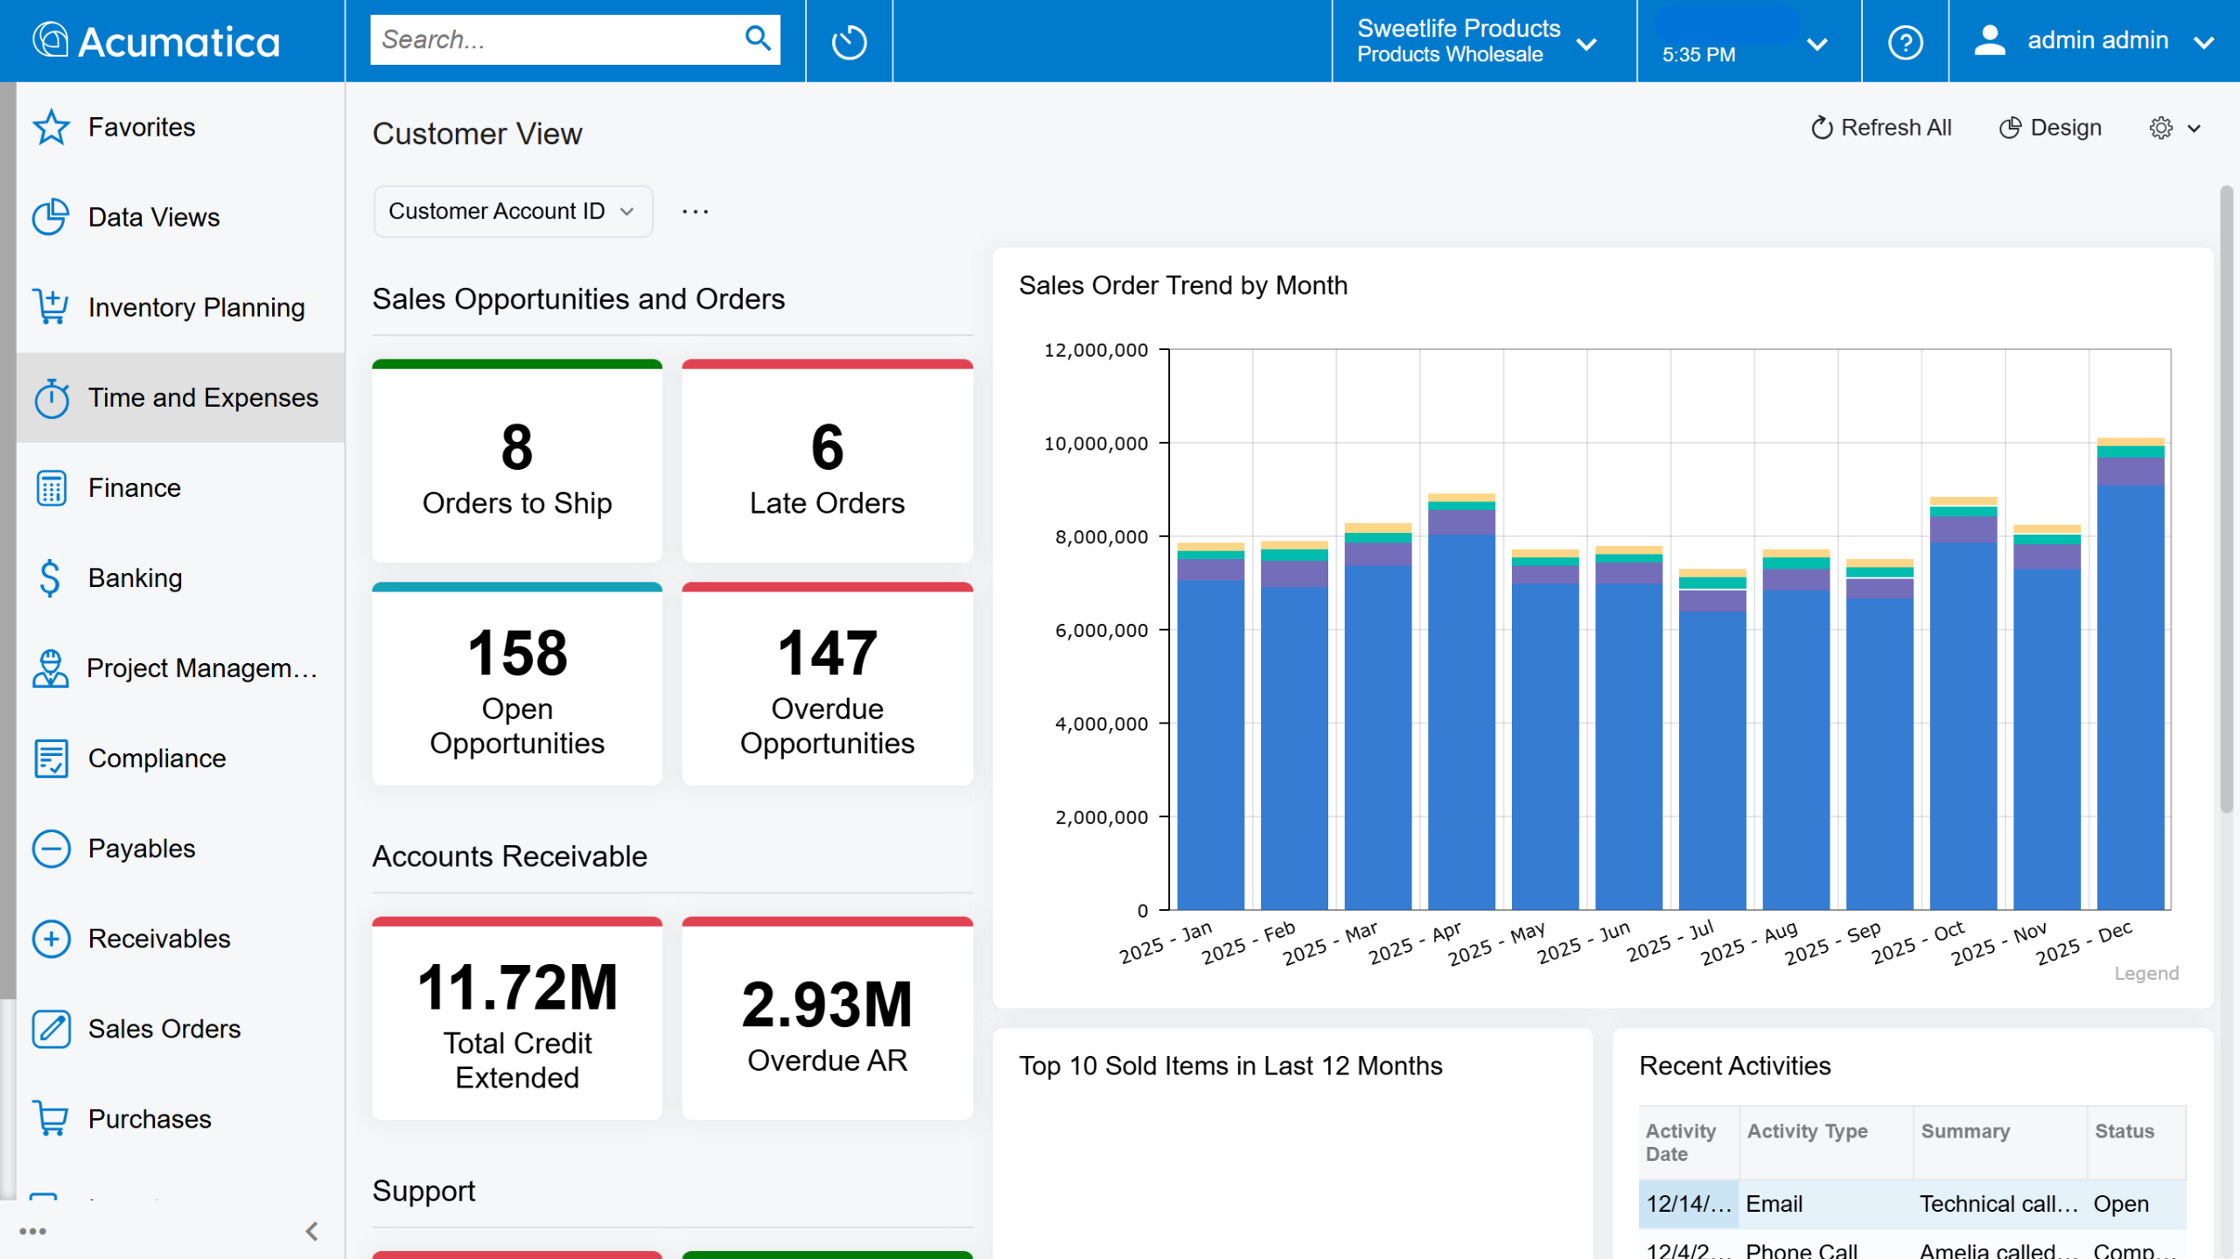Open the Banking dollar sign icon

point(51,577)
